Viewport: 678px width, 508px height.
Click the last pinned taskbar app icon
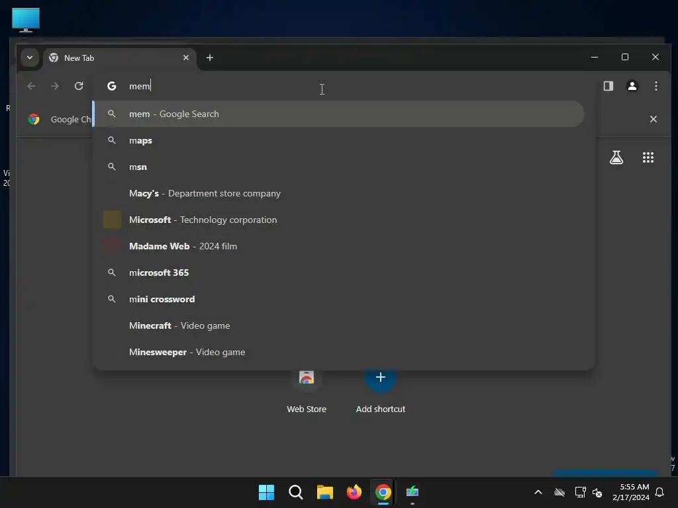412,492
